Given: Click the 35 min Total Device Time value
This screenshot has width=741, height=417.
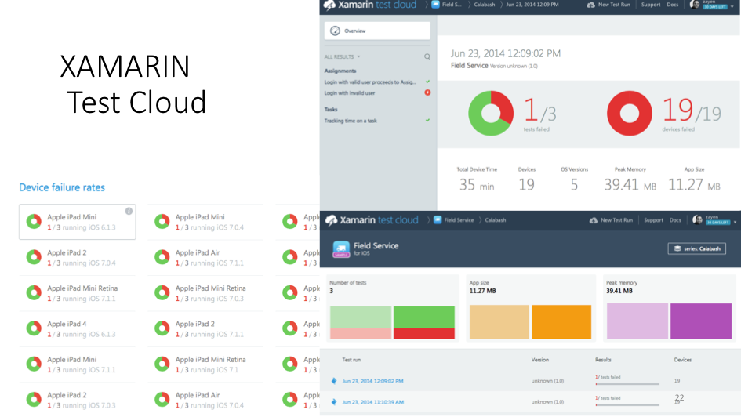Looking at the screenshot, I should point(477,185).
